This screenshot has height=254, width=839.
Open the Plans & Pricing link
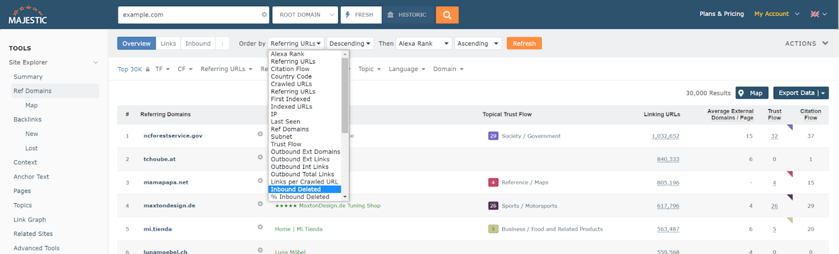tap(721, 14)
